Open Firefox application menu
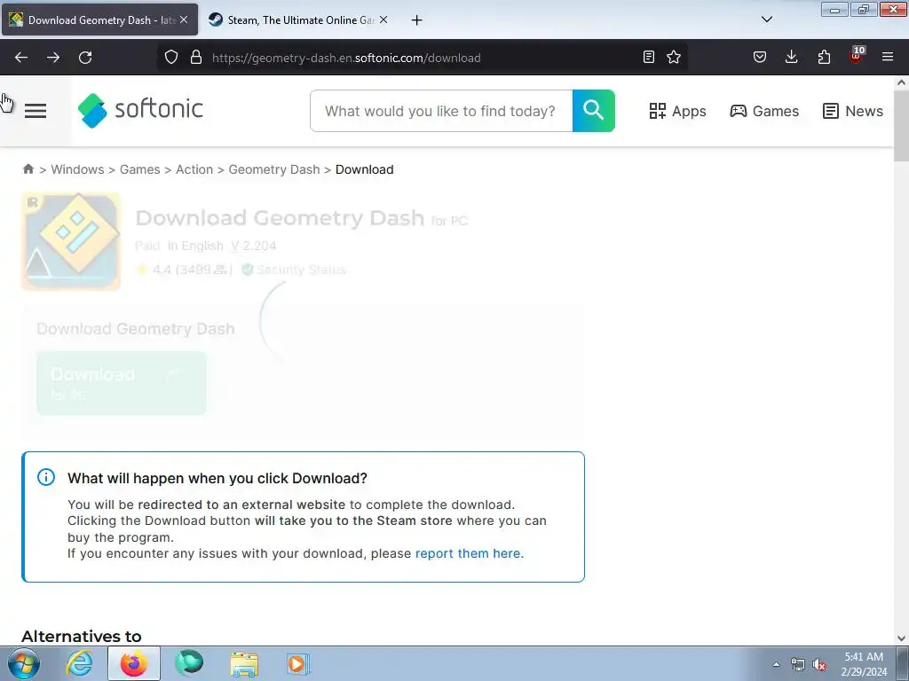This screenshot has height=681, width=909. coord(888,57)
